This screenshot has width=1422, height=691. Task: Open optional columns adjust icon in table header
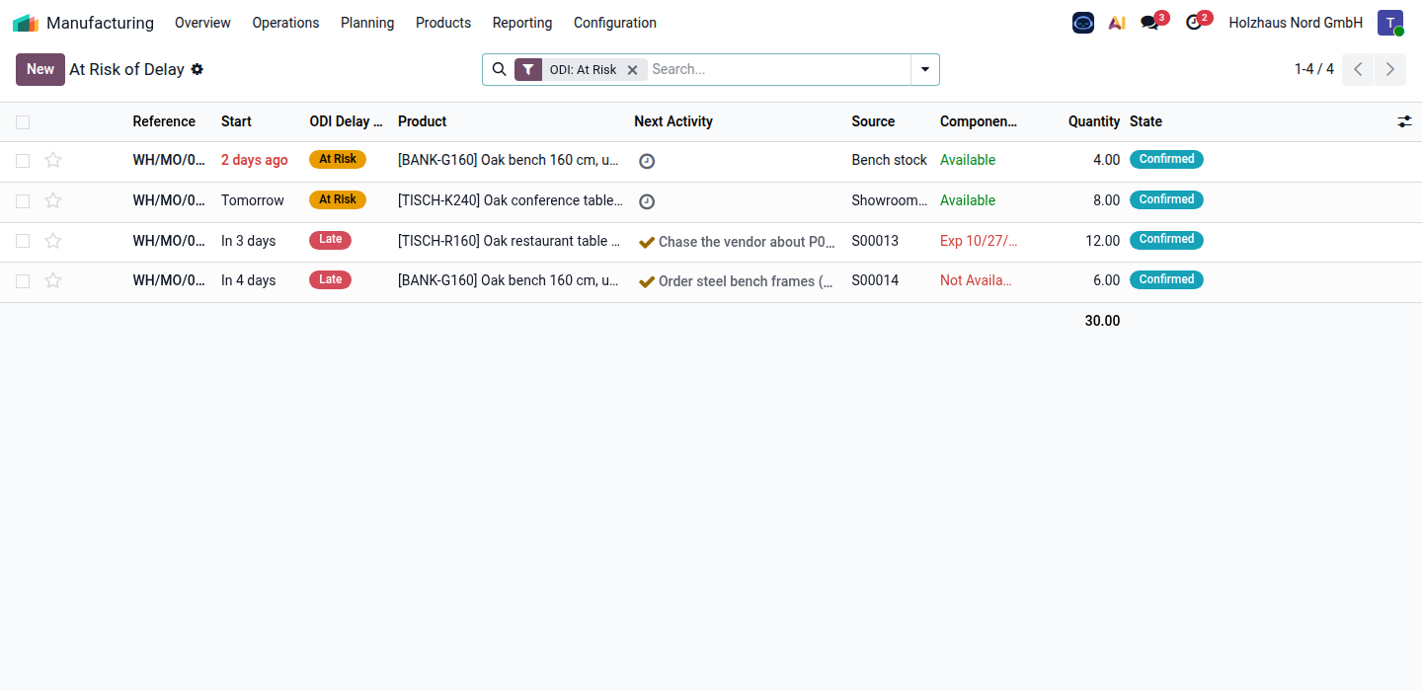click(1404, 121)
